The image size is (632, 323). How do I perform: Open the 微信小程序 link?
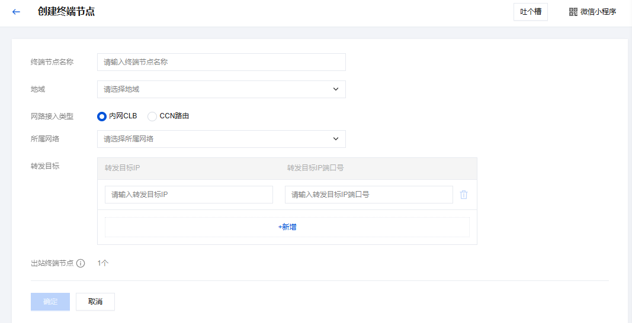pyautogui.click(x=598, y=12)
